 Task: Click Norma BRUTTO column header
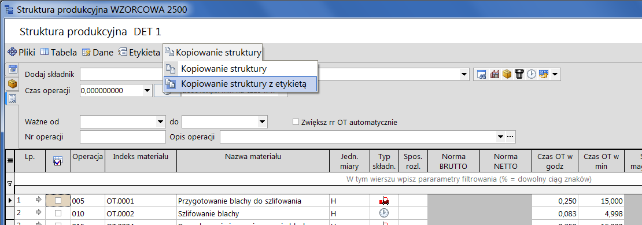tap(453, 160)
